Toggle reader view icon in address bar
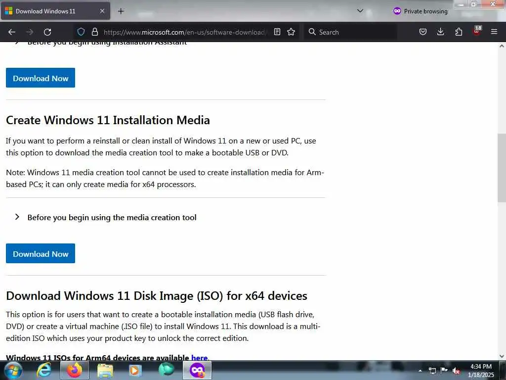The width and height of the screenshot is (506, 380). coord(277,32)
